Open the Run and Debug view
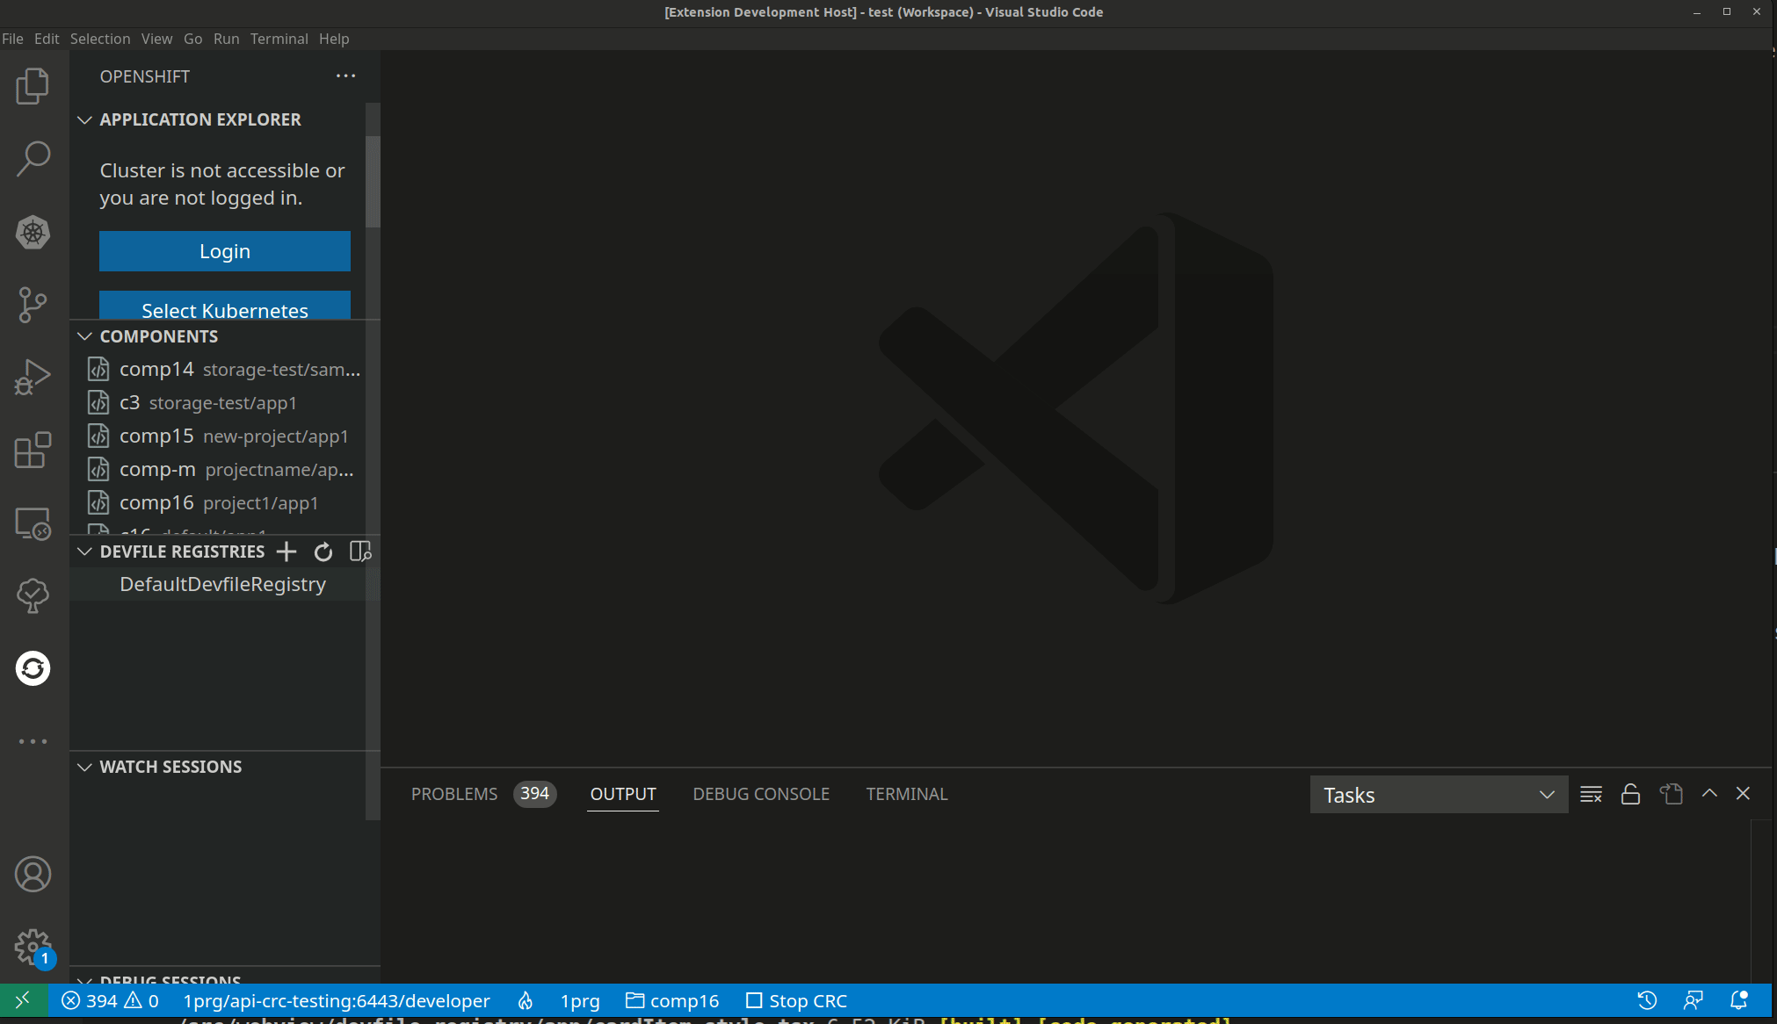The image size is (1777, 1024). pyautogui.click(x=33, y=378)
